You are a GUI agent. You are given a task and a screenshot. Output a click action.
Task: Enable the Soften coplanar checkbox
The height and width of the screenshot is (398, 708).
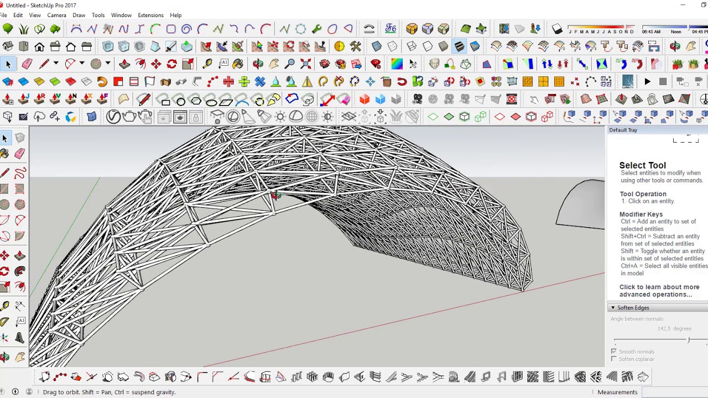pos(614,359)
